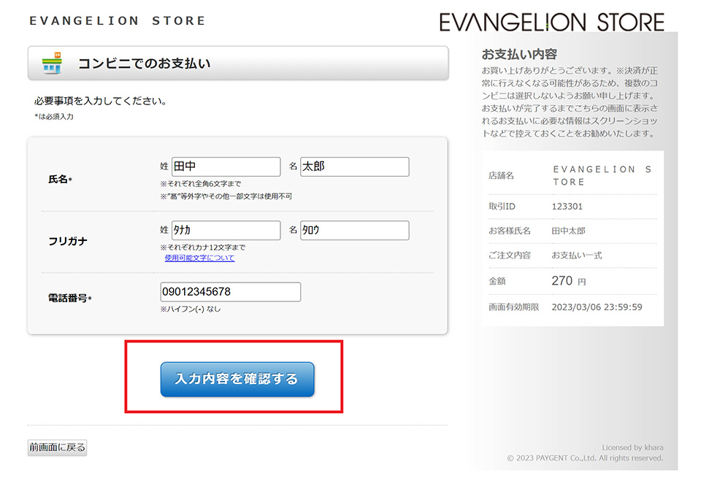This screenshot has width=701, height=492.
Task: Click the お支払い内容 heading
Action: 519,55
